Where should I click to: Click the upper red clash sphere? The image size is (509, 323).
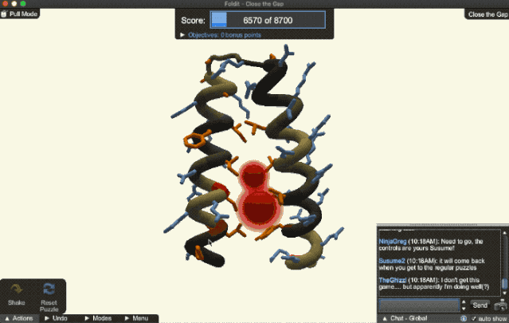tap(253, 175)
